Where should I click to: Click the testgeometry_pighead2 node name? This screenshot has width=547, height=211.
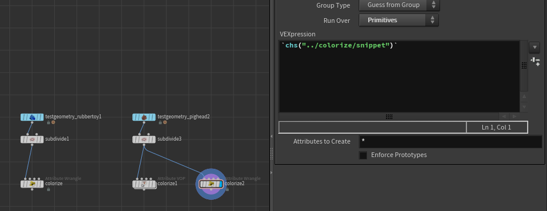[x=184, y=117]
